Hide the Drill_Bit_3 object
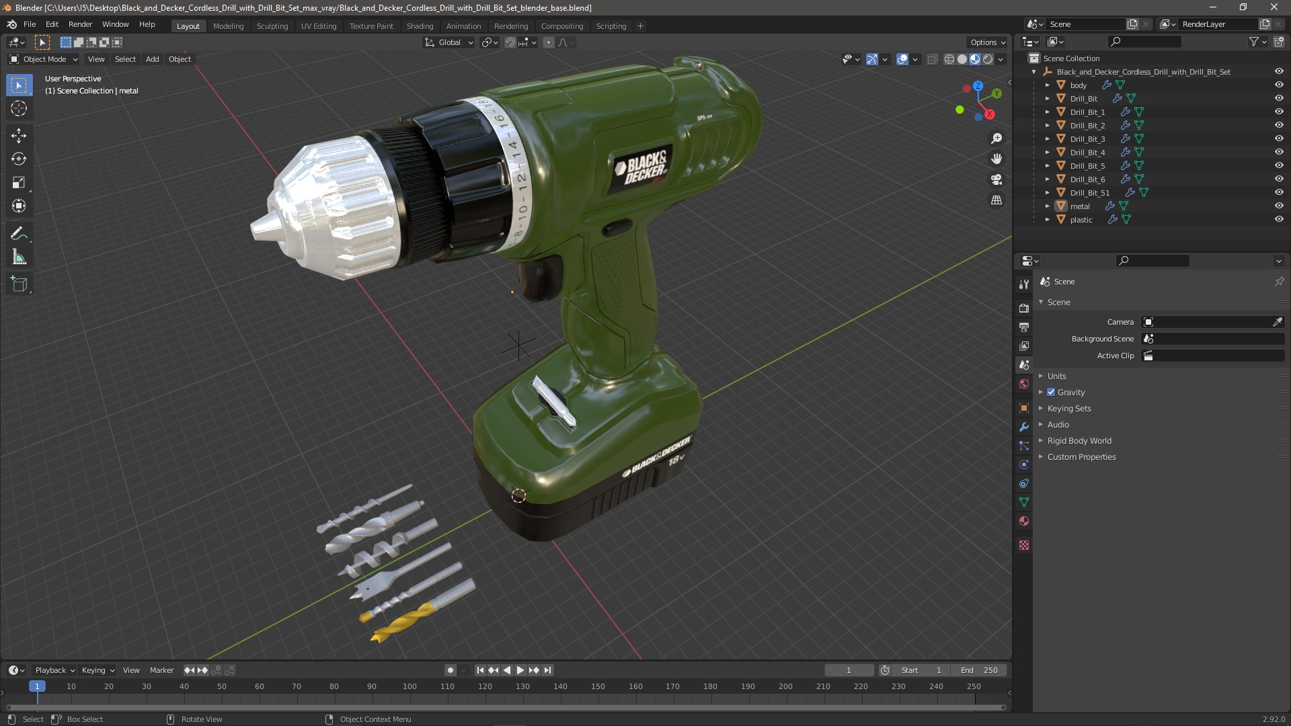 pos(1278,138)
